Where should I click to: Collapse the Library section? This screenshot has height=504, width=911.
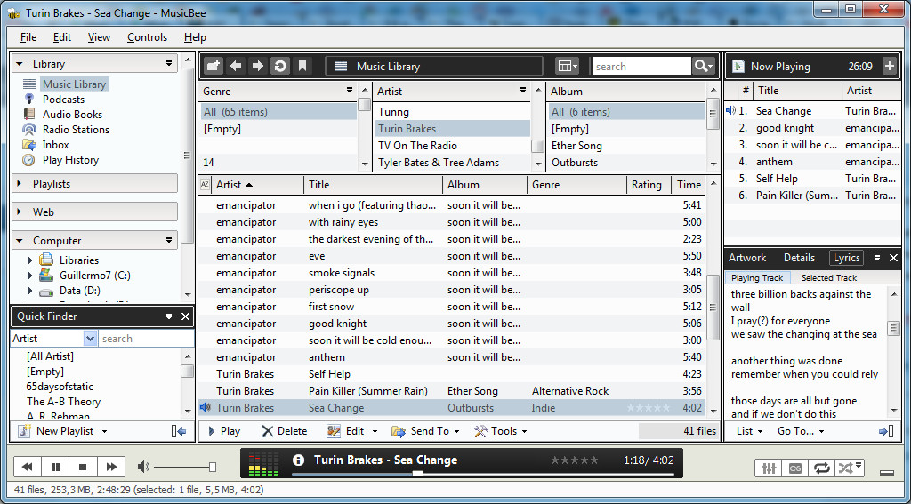[20, 64]
